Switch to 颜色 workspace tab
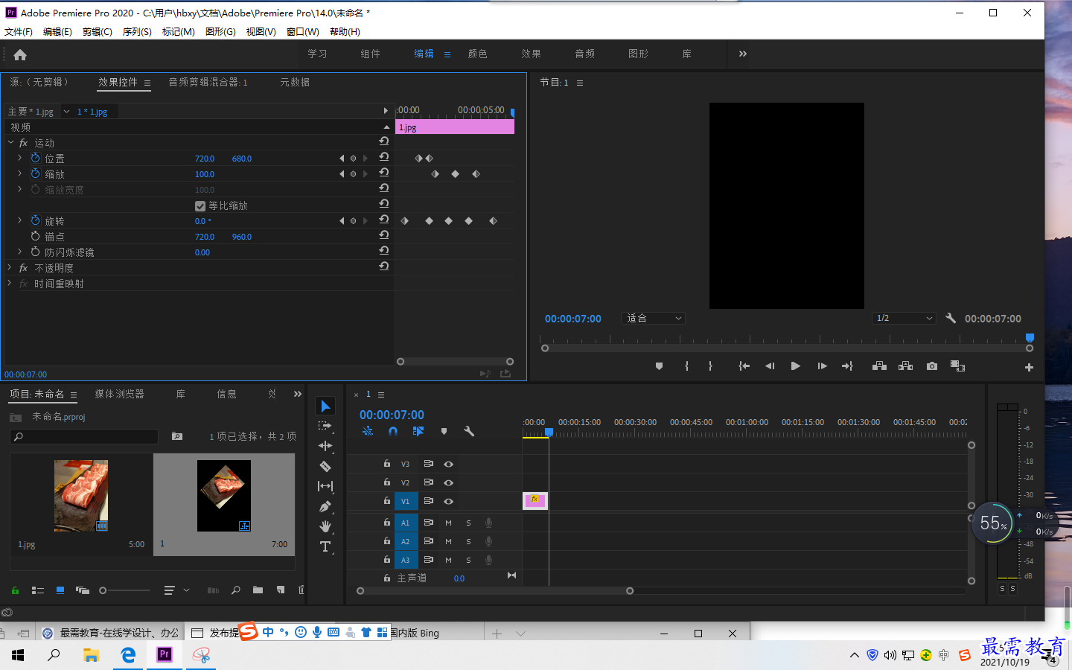Image resolution: width=1072 pixels, height=670 pixels. 477,54
